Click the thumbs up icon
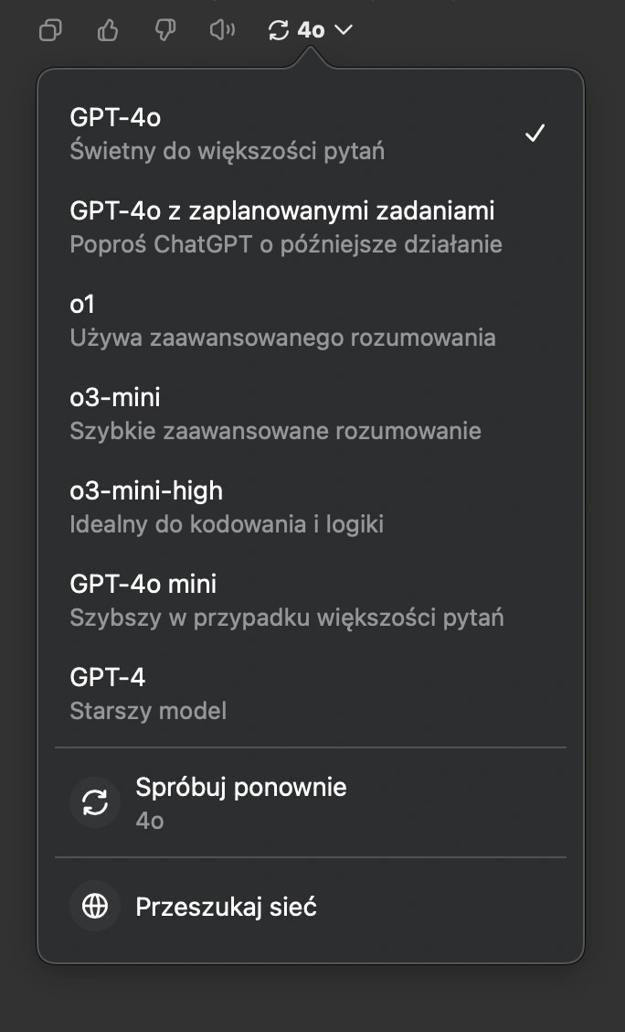 coord(108,29)
